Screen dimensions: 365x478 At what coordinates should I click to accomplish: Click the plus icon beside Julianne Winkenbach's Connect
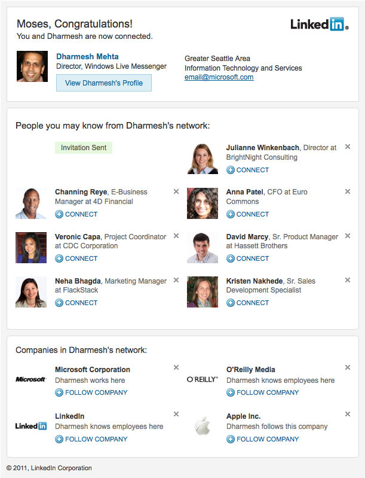(231, 170)
